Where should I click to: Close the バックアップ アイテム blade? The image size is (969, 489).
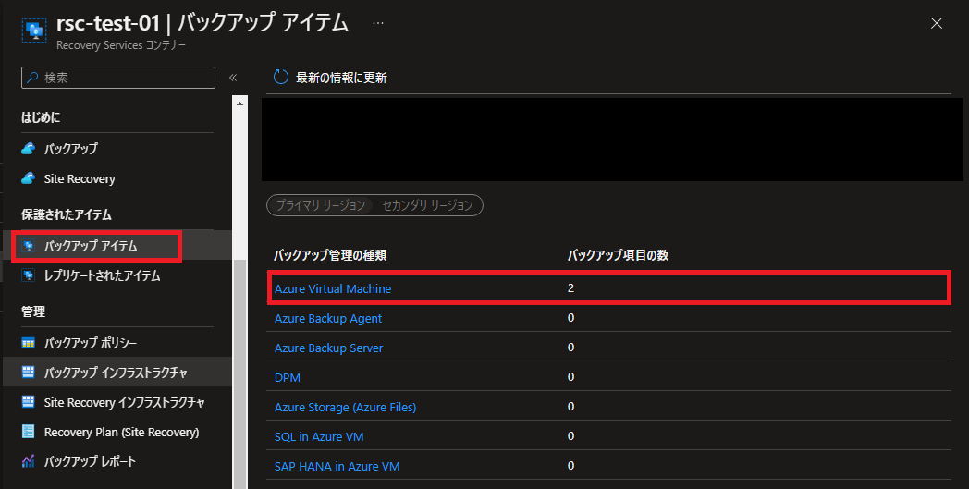pyautogui.click(x=937, y=23)
